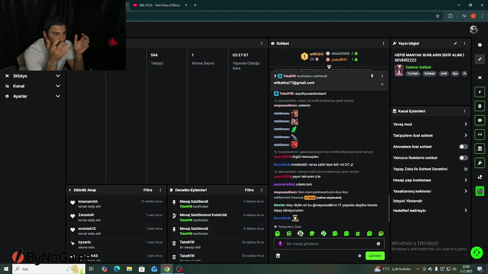
Task: Click İzleyici Yönlendir action
Action: 408,201
